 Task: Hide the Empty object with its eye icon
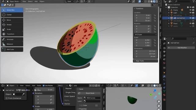tap(190, 10)
